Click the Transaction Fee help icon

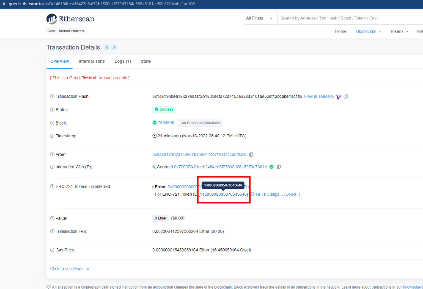(52, 231)
